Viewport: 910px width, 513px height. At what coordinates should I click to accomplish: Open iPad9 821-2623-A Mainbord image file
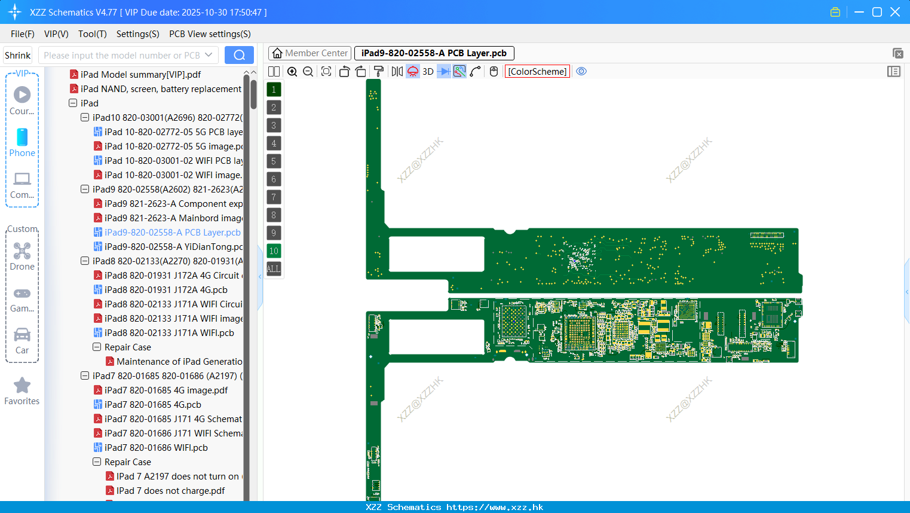coord(168,218)
